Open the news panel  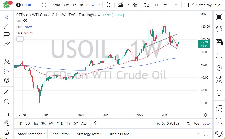[219, 42]
